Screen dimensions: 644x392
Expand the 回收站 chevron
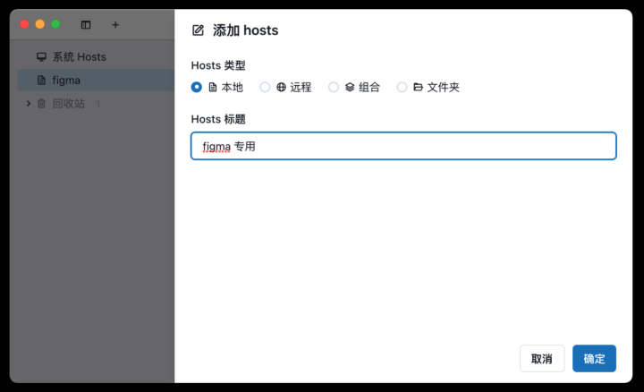point(29,103)
